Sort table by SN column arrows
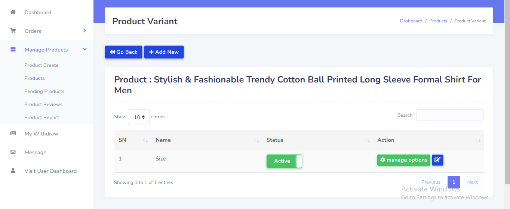 (145, 140)
